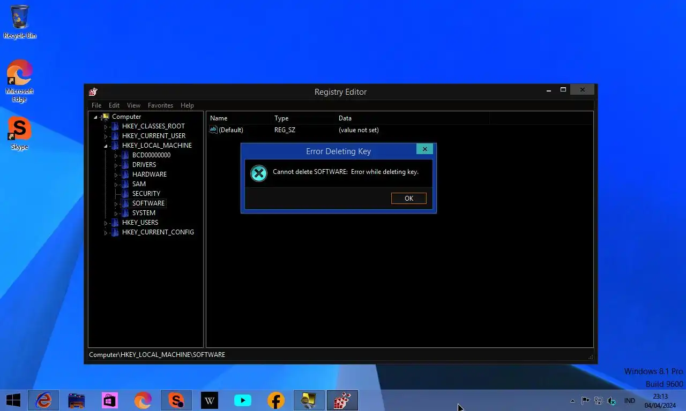
Task: Select the HARDWARE folder icon
Action: (x=125, y=174)
